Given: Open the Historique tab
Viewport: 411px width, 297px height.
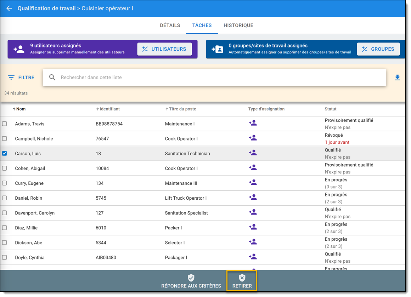Looking at the screenshot, I should coord(238,25).
